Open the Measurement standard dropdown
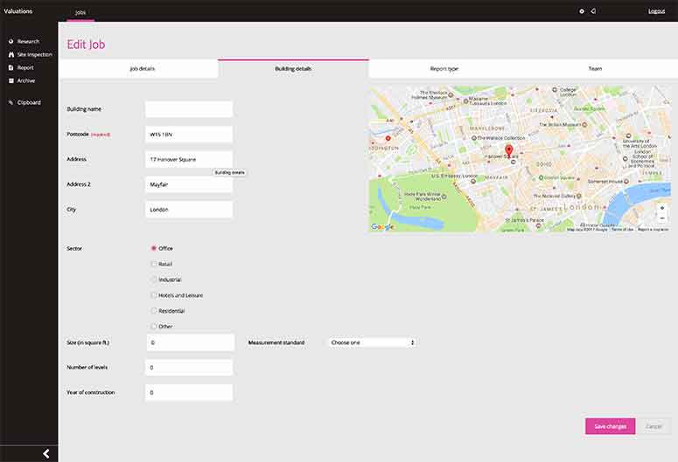Image resolution: width=678 pixels, height=462 pixels. [x=373, y=342]
